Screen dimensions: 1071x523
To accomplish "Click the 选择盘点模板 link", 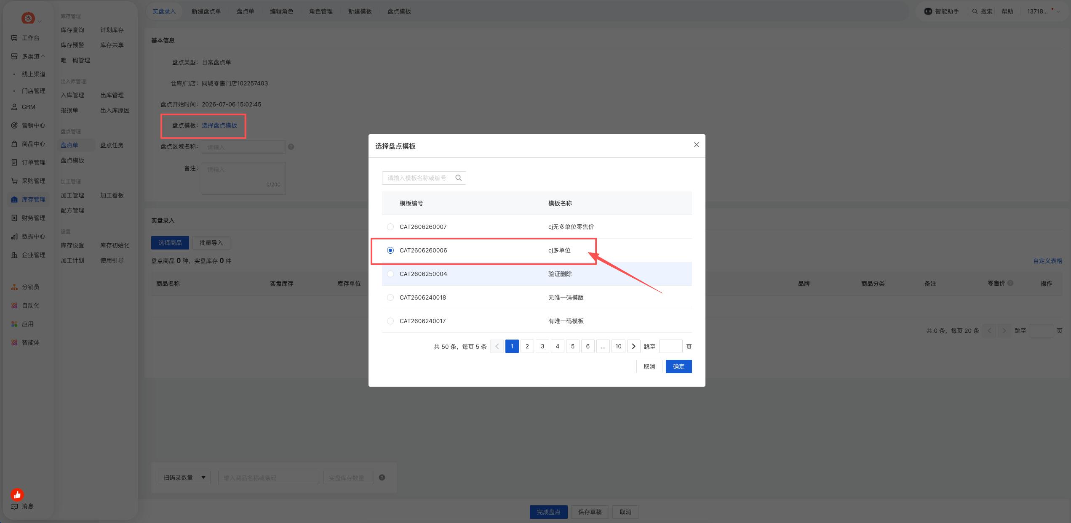I will [x=219, y=125].
